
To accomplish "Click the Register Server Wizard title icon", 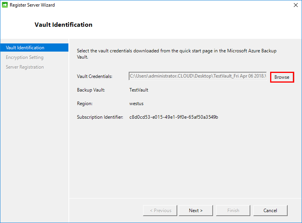I will click(x=5, y=5).
